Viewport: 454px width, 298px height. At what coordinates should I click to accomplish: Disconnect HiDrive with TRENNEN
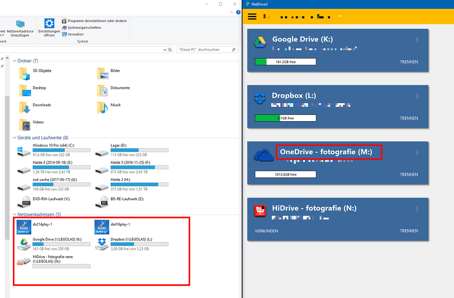click(x=409, y=231)
